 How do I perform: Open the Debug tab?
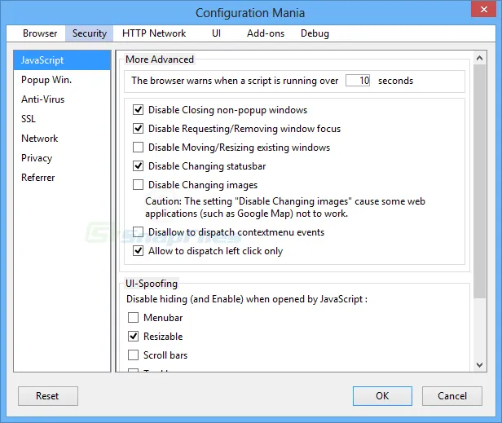coord(315,33)
